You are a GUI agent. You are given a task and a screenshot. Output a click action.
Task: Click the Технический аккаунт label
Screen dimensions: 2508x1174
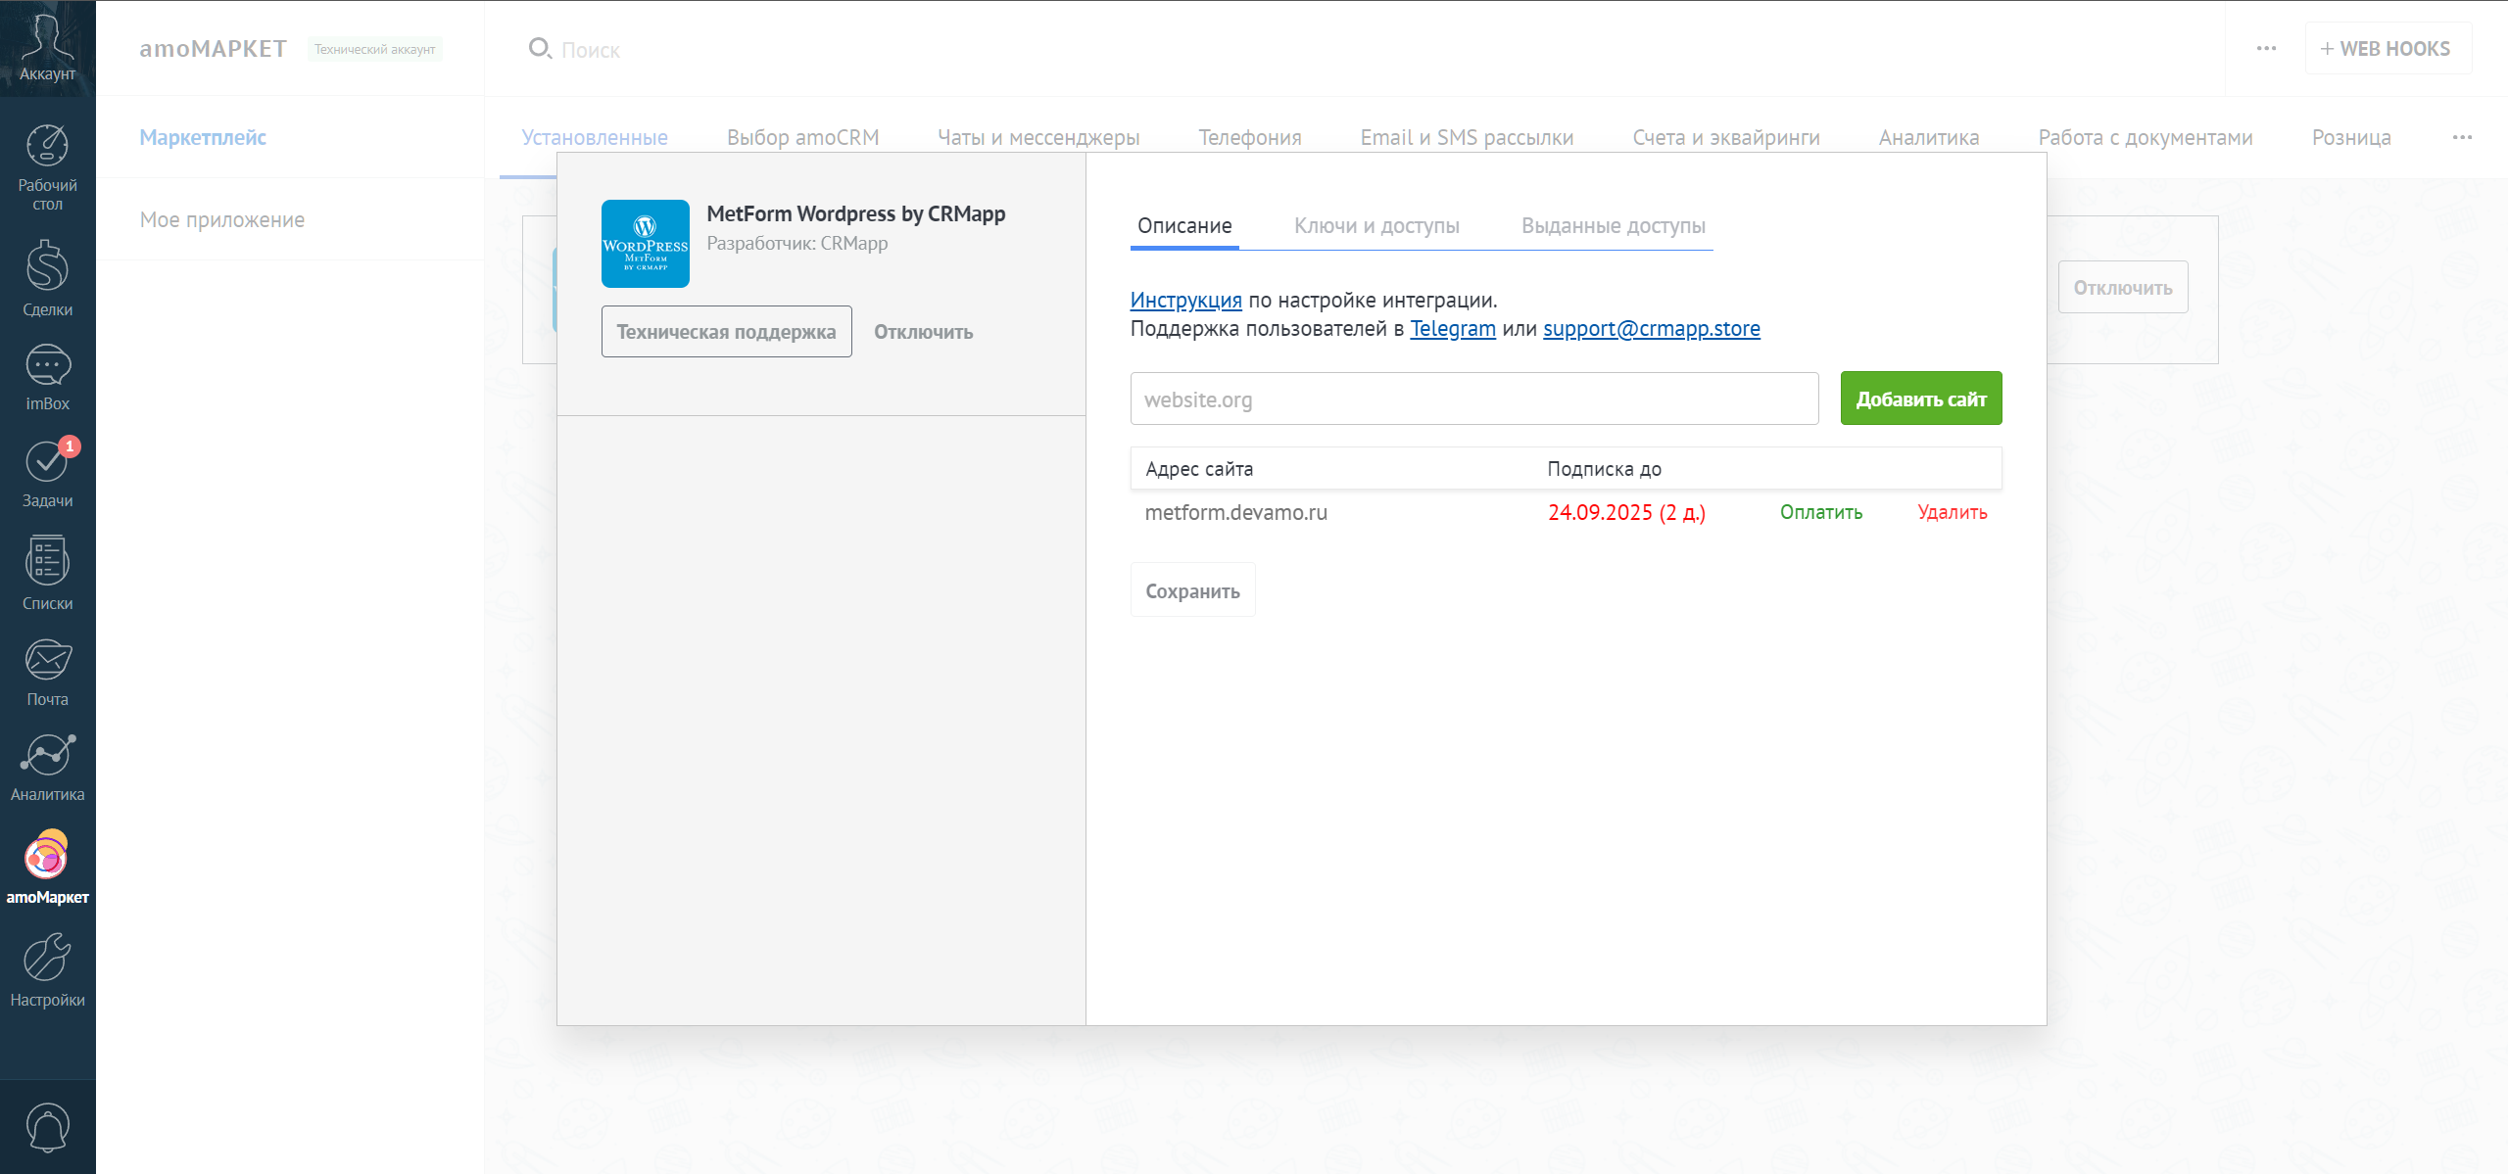[x=374, y=49]
